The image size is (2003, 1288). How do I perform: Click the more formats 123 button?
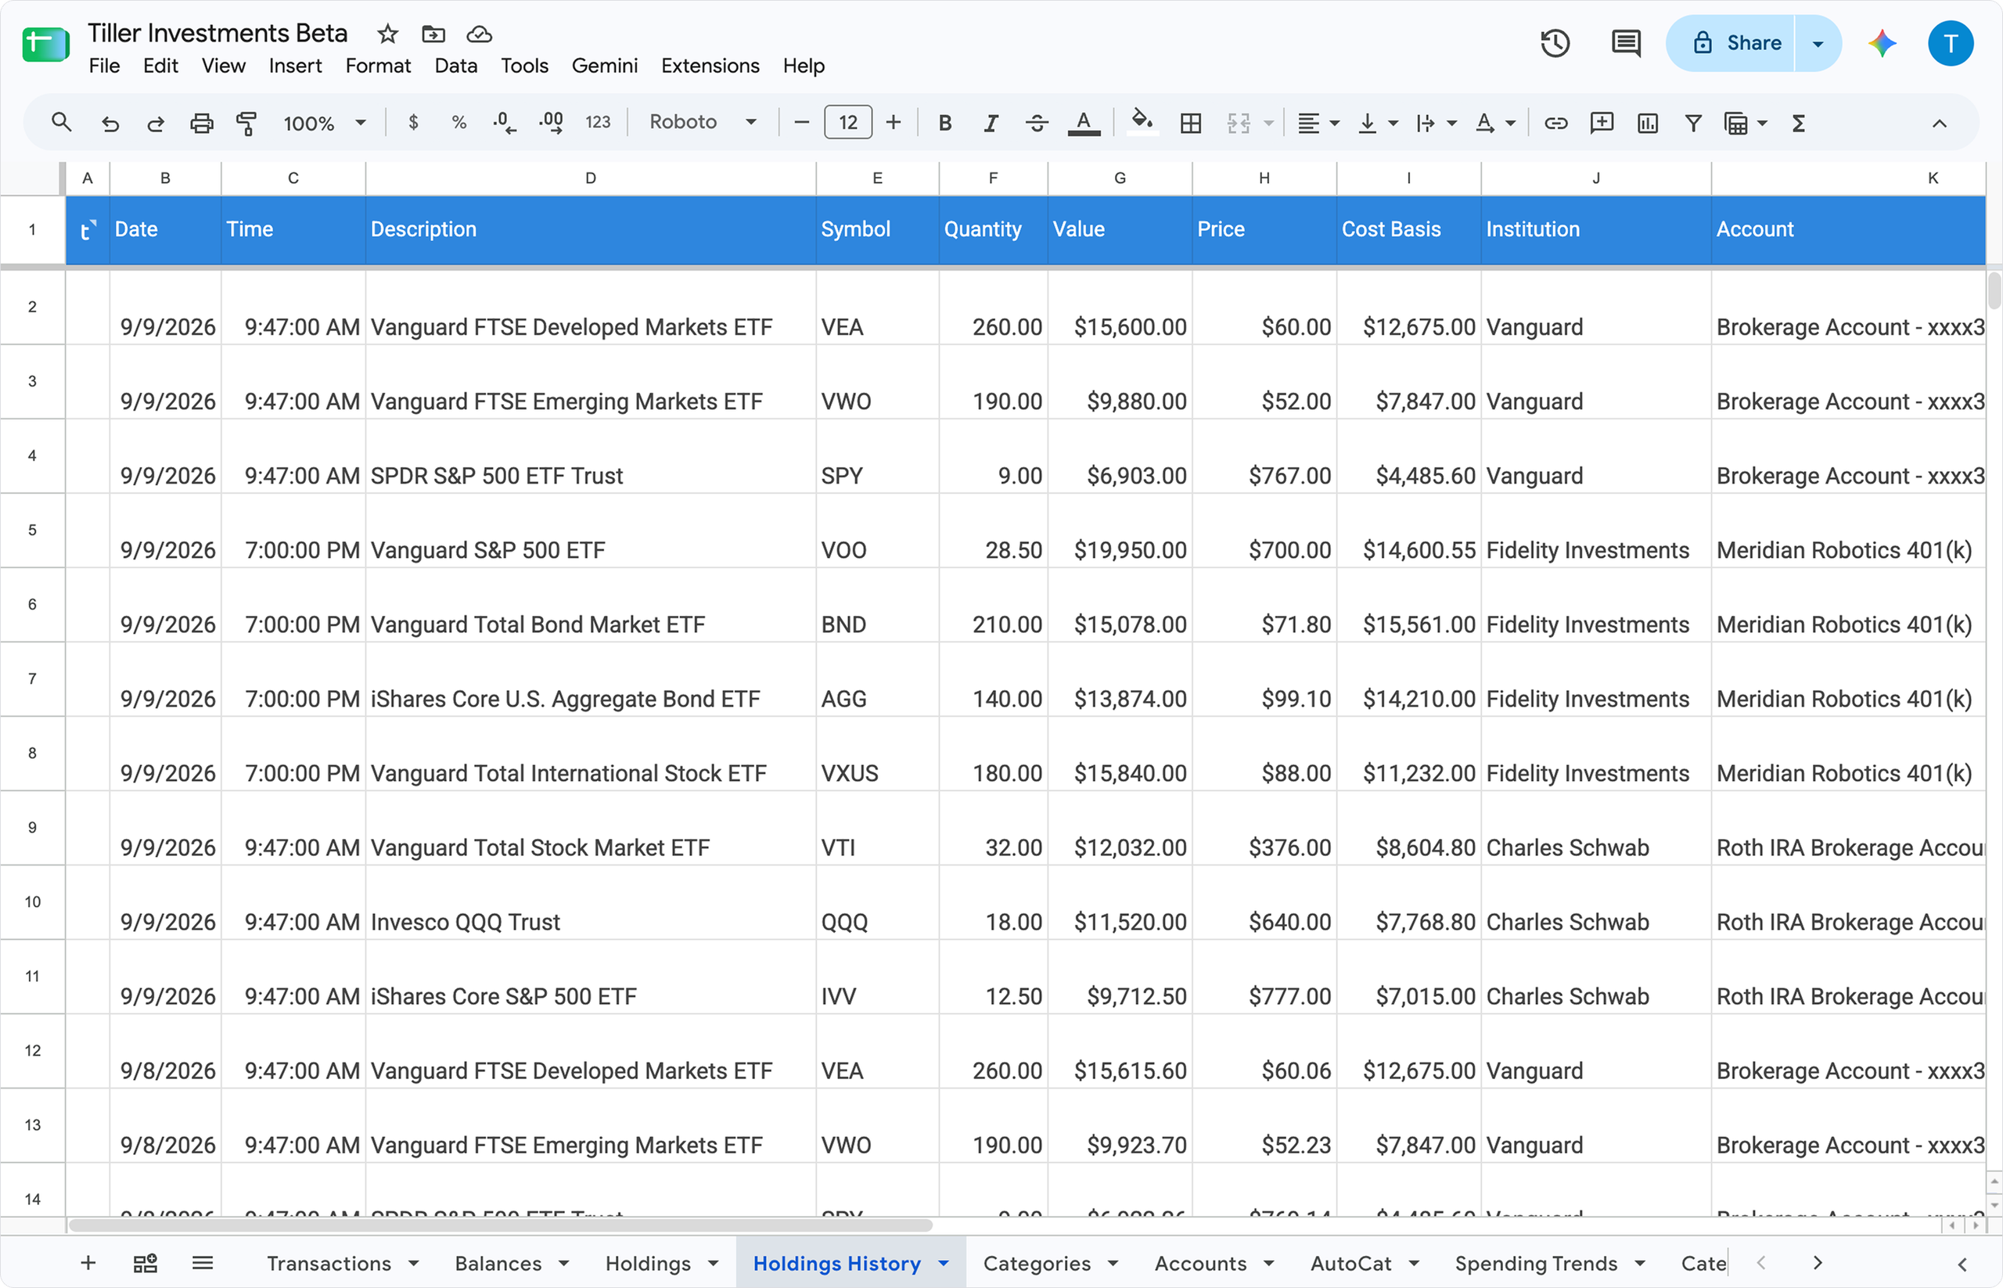597,122
